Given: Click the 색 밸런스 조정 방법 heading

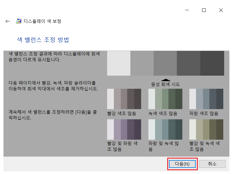Looking at the screenshot, I should pyautogui.click(x=43, y=40).
